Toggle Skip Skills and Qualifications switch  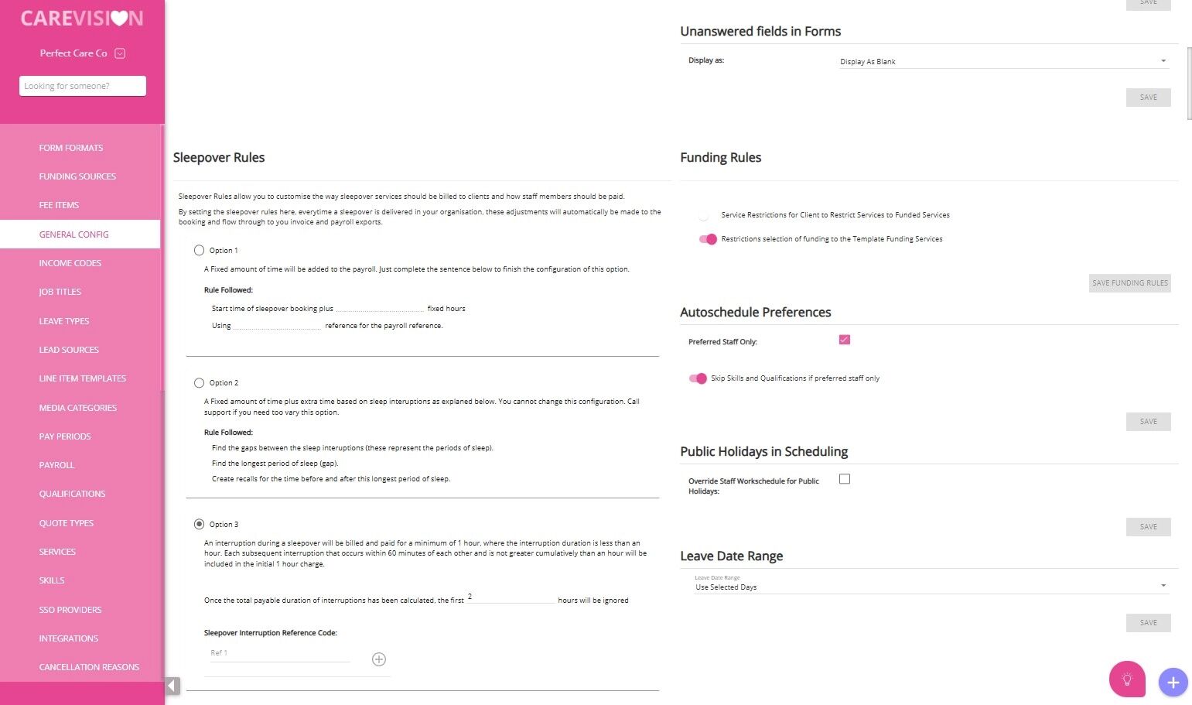click(x=698, y=378)
